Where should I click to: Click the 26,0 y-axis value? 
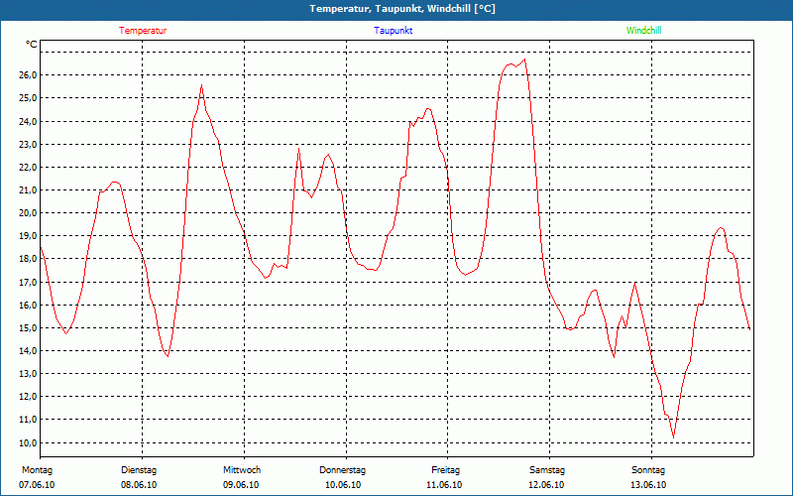tap(29, 75)
